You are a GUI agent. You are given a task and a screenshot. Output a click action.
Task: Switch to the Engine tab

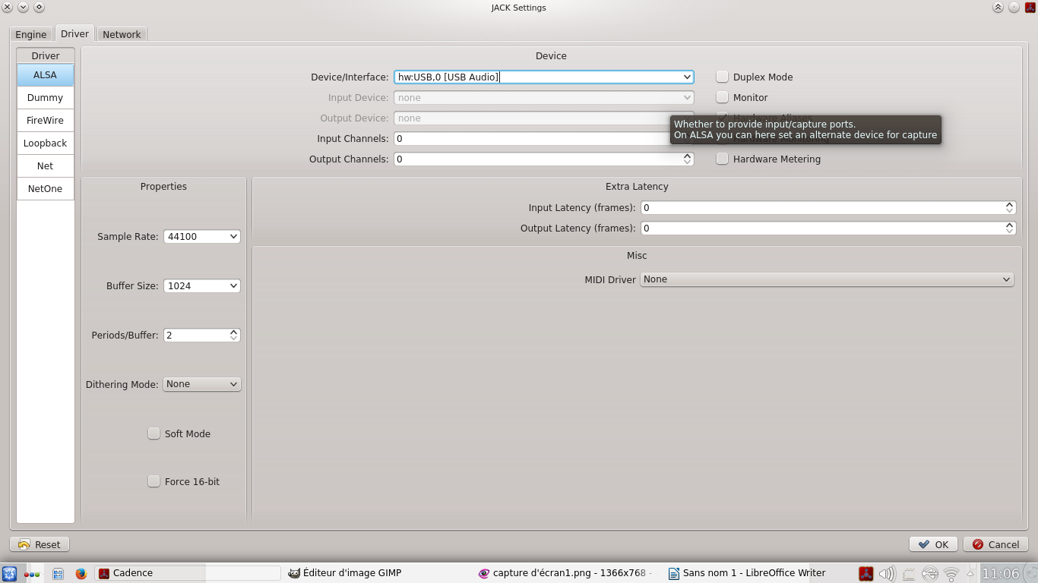coord(31,34)
